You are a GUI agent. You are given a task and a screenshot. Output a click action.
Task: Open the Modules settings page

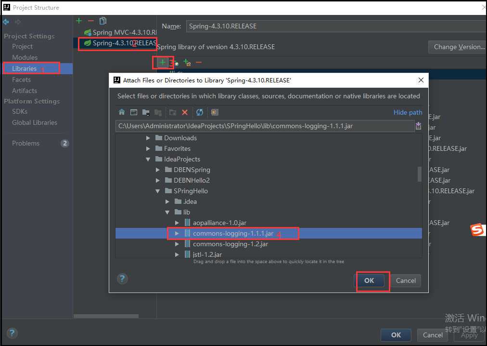pyautogui.click(x=25, y=57)
